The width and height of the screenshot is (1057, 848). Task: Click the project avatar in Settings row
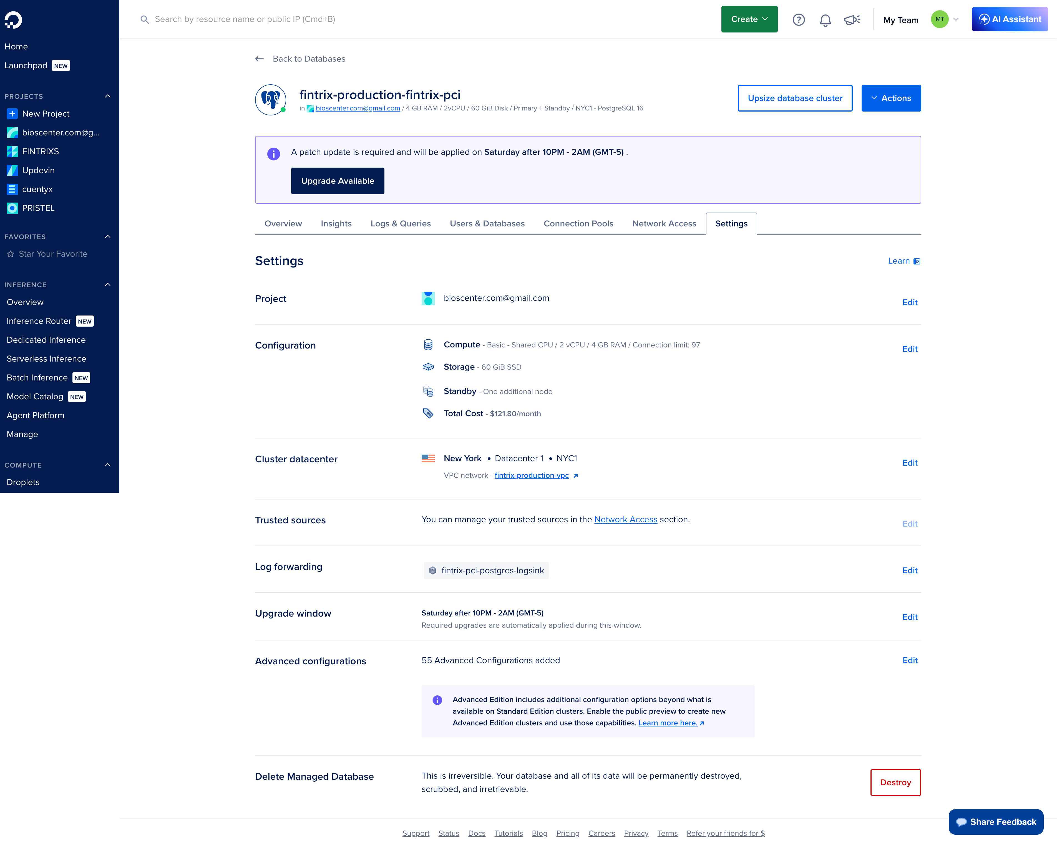pyautogui.click(x=428, y=299)
